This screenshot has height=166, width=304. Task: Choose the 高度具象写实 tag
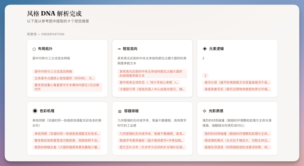pyautogui.click(x=237, y=89)
